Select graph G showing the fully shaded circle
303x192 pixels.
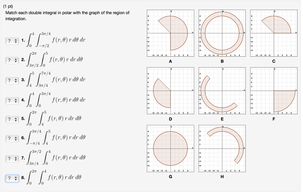170,148
